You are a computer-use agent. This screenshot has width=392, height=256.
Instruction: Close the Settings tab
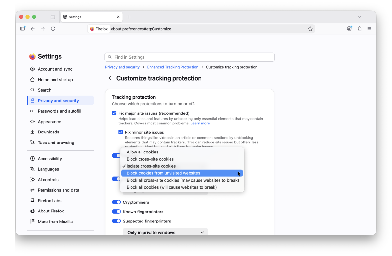point(118,17)
